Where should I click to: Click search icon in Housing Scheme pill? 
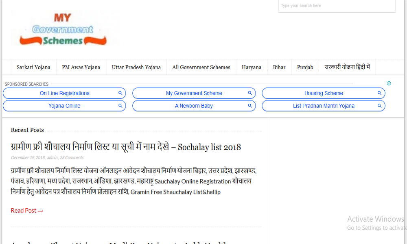coord(379,93)
